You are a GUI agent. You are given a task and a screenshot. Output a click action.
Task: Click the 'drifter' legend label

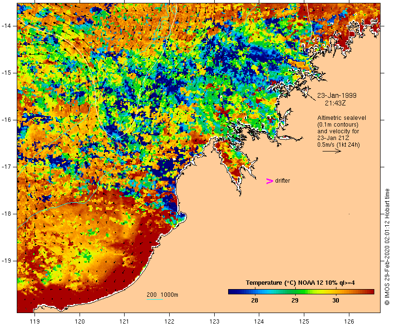point(282,181)
